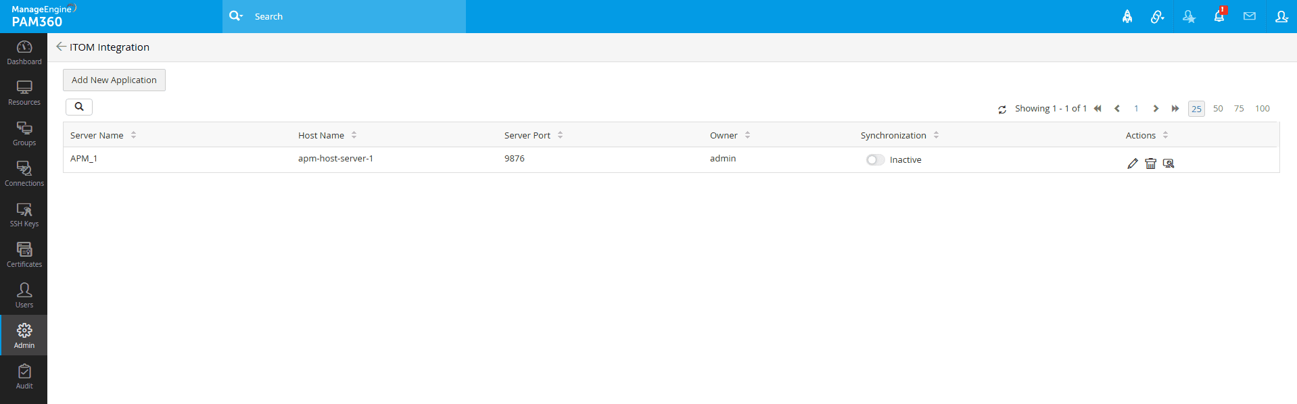This screenshot has width=1297, height=404.
Task: Open the chain link dropdown in header
Action: [x=1158, y=16]
